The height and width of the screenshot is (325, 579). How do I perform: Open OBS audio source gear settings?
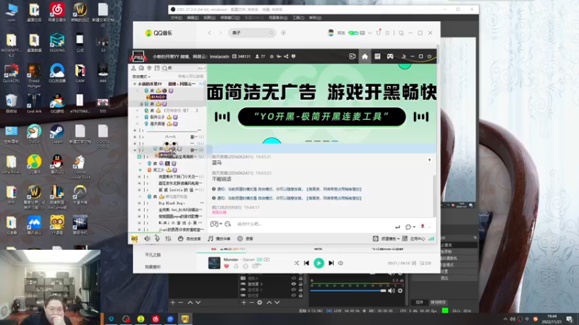click(x=400, y=291)
